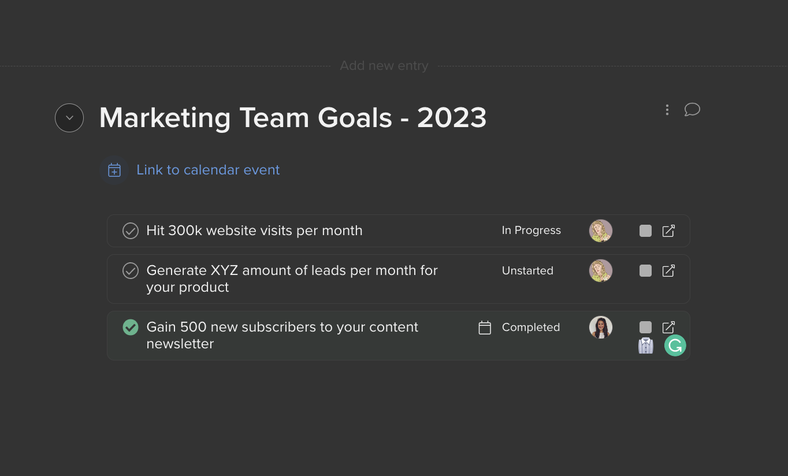The width and height of the screenshot is (788, 476).
Task: Click the calendar icon beside Link to calendar event
Action: tap(114, 170)
